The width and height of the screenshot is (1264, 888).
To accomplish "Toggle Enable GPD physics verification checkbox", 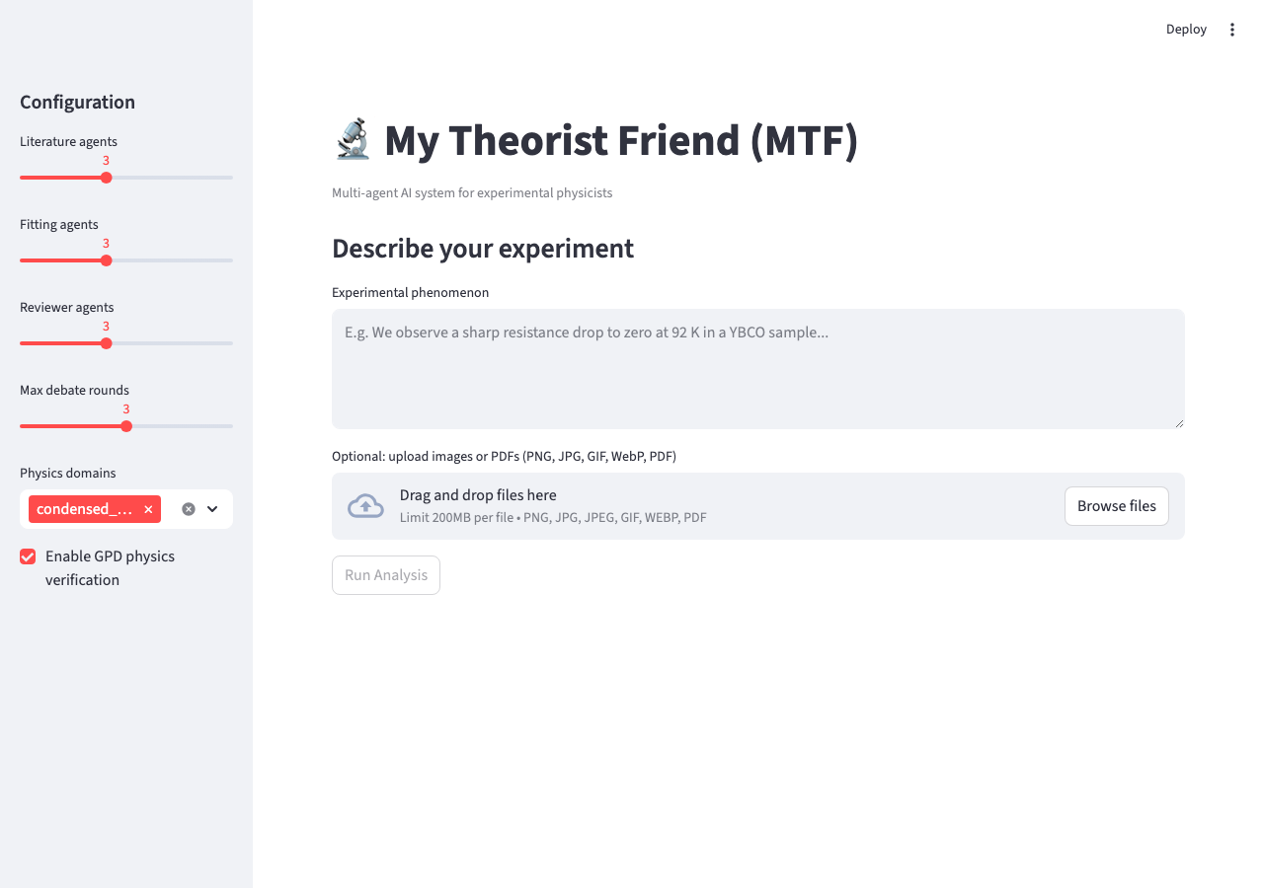I will coord(28,556).
